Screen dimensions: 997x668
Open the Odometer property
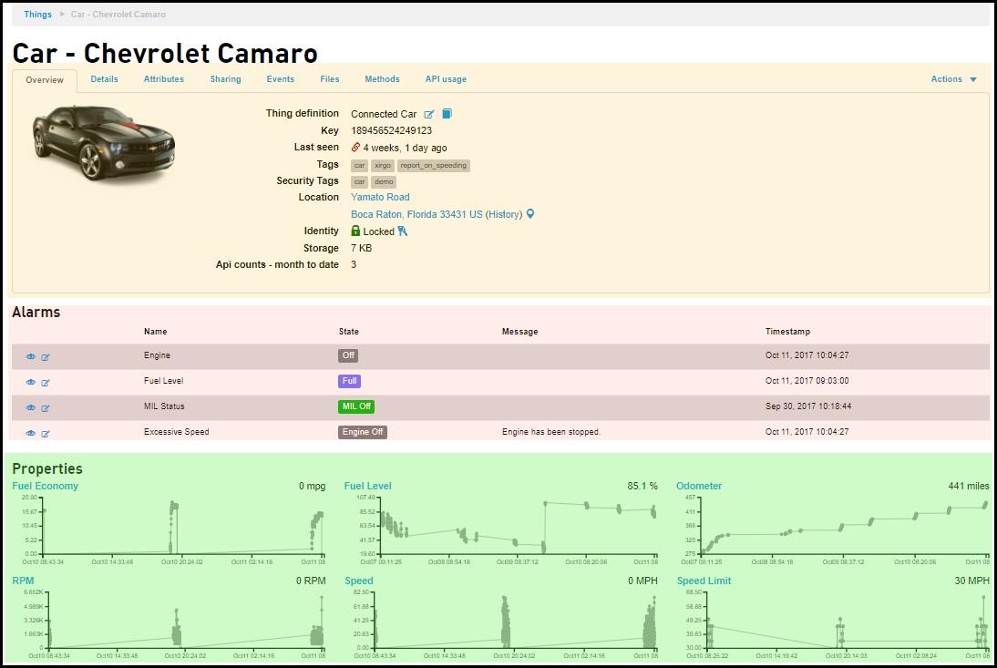[699, 486]
